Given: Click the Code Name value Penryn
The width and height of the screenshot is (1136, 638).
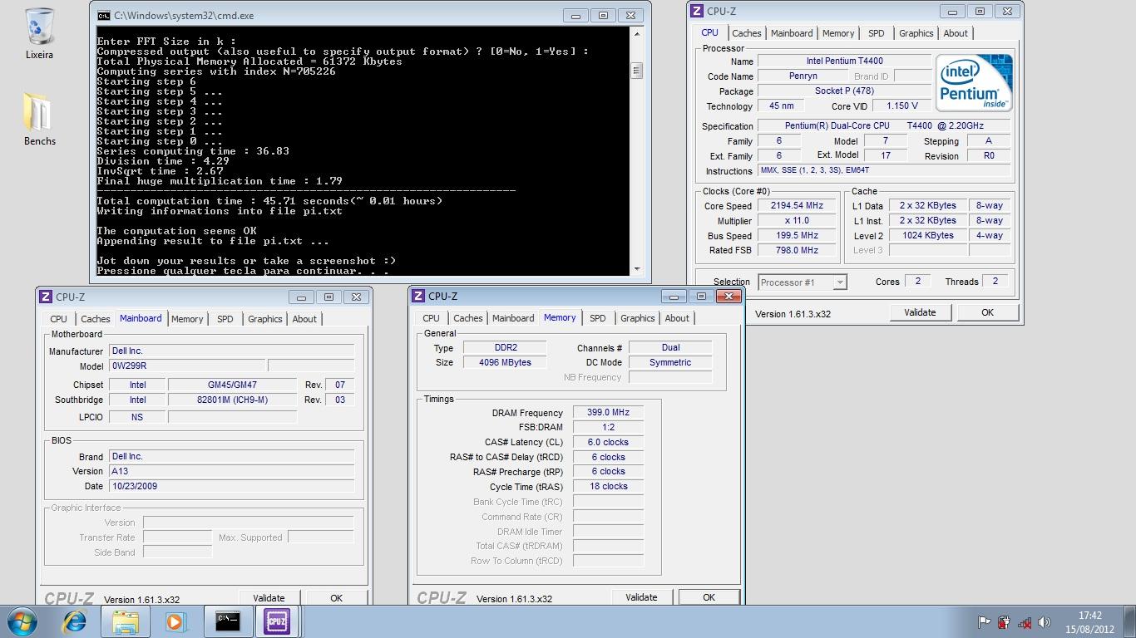Looking at the screenshot, I should pos(803,76).
